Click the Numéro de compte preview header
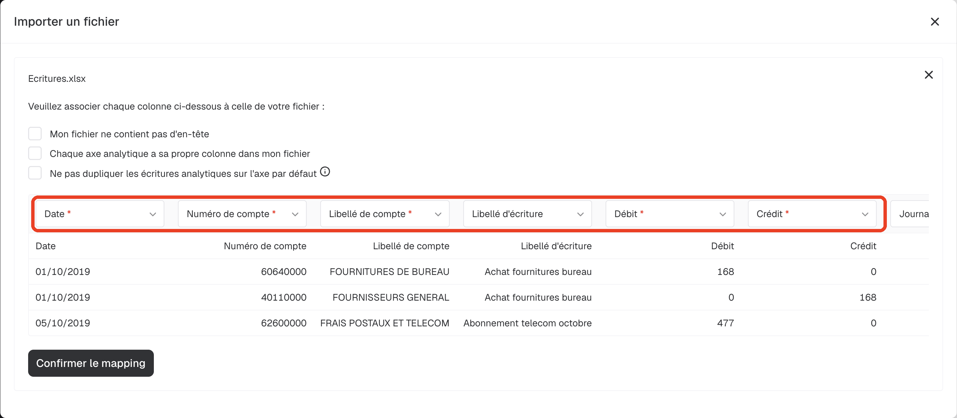This screenshot has width=957, height=418. (x=265, y=246)
